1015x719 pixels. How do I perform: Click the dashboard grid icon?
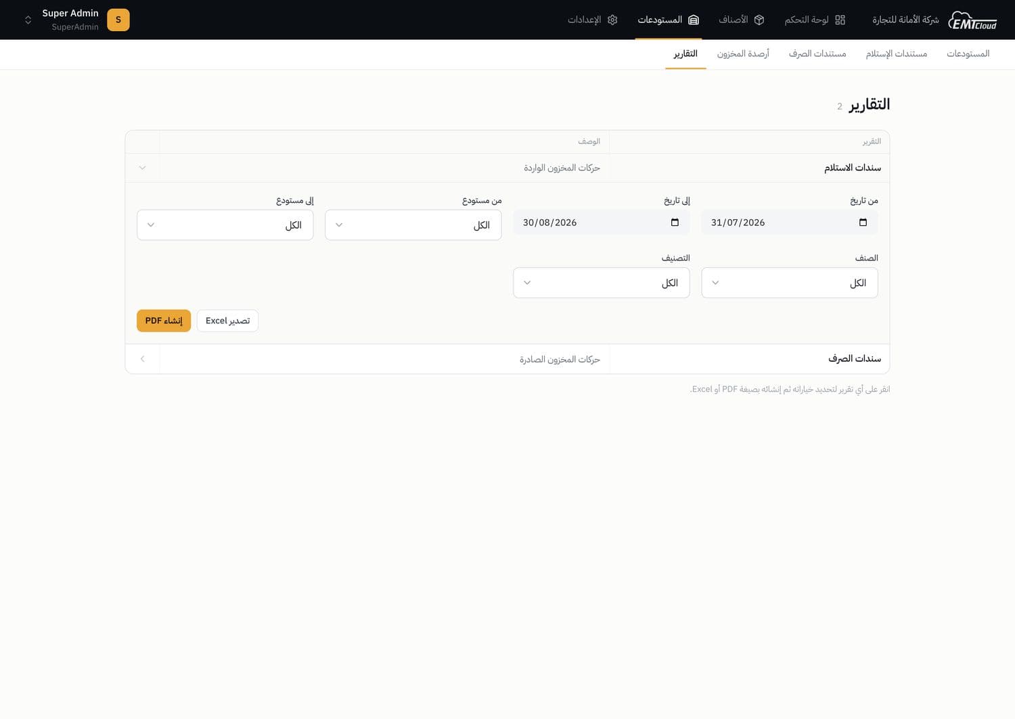[840, 20]
